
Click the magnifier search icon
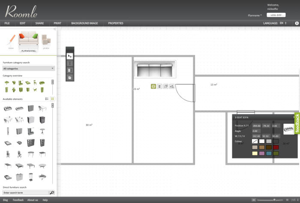[52, 193]
